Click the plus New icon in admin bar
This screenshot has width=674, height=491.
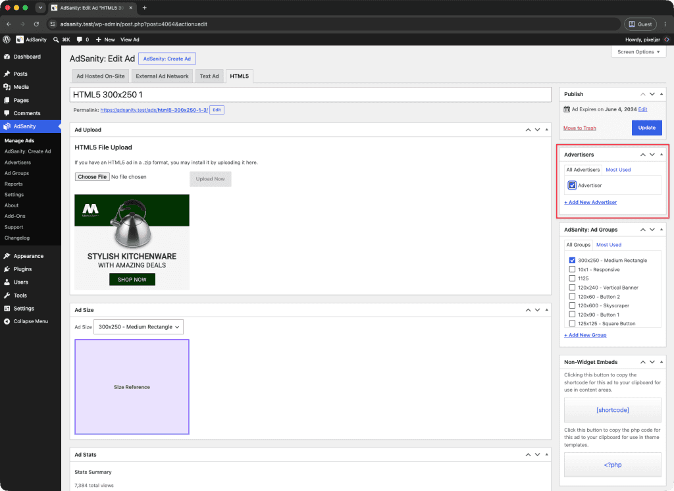99,39
